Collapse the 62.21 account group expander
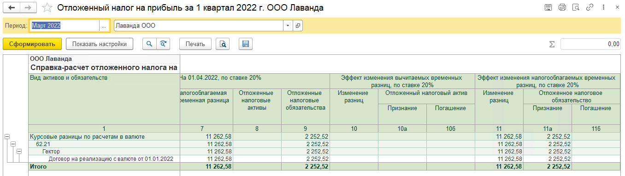Viewport: 625px width, 176px height. pos(13,144)
